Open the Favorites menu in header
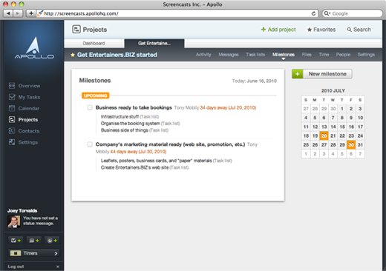This screenshot has width=386, height=271. (x=321, y=30)
